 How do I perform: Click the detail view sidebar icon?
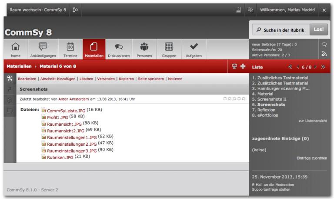pyautogui.click(x=10, y=100)
